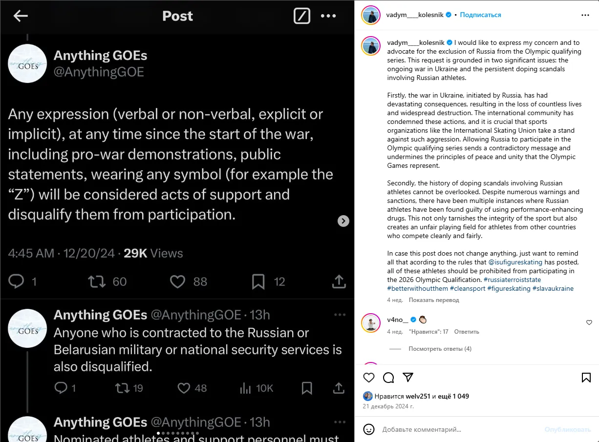Screen dimensions: 599x442
Task: Advance carousel with next arrow button
Action: (343, 221)
